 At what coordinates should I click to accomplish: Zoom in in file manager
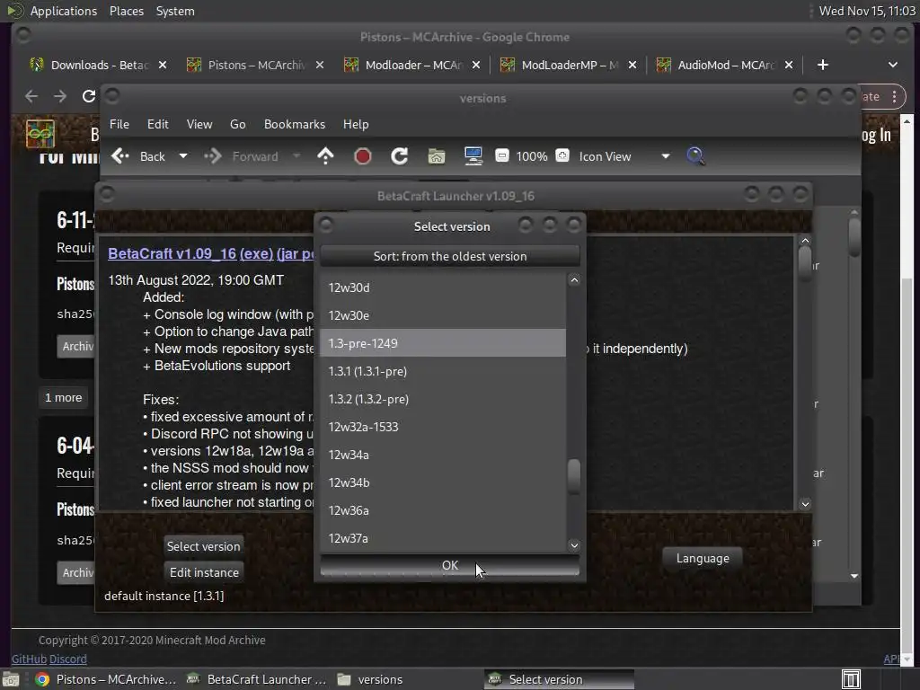[x=562, y=155]
